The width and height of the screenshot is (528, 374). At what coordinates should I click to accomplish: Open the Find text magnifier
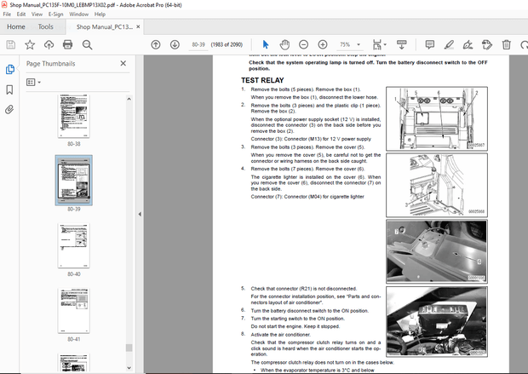coord(87,44)
